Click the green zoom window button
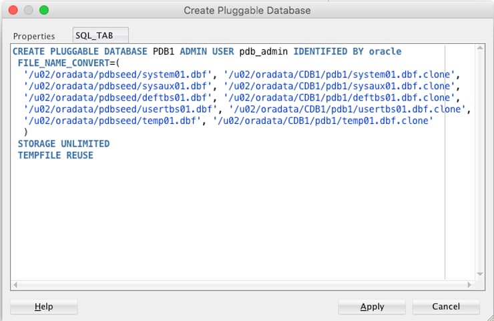 [44, 10]
